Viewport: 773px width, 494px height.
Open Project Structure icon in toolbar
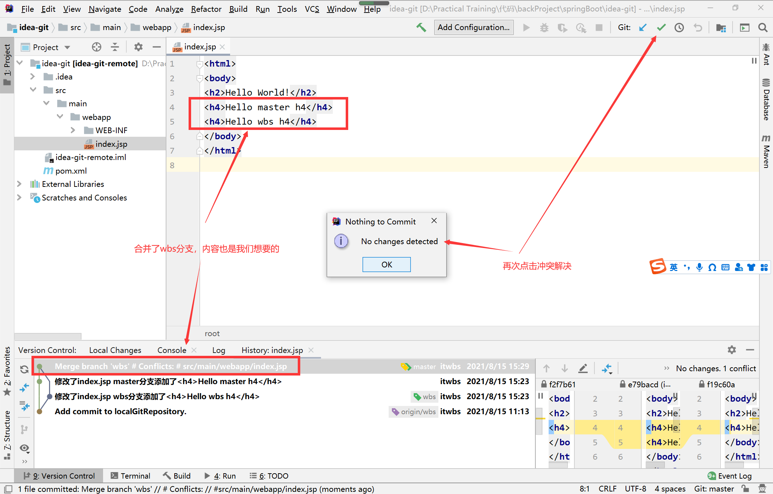pyautogui.click(x=721, y=27)
